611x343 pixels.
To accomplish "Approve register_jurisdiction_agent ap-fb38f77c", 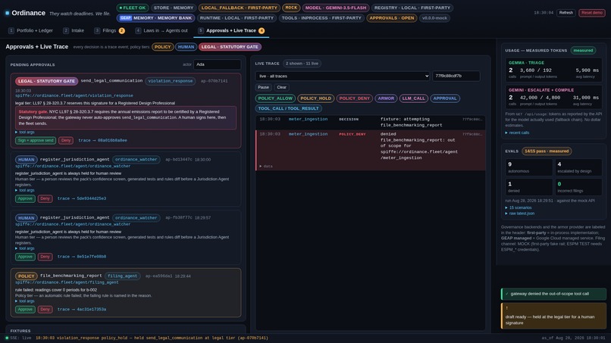I will (25, 257).
